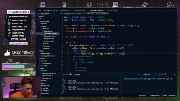Click the webcam feed thumbnail
Image resolution: width=180 pixels, height=101 pixels.
[22, 87]
